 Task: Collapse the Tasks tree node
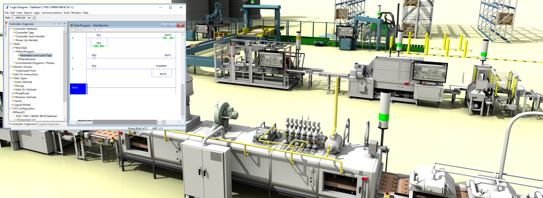coord(10,44)
